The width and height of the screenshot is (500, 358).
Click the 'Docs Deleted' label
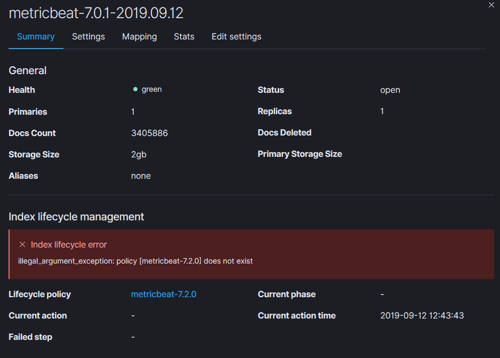[x=285, y=133]
